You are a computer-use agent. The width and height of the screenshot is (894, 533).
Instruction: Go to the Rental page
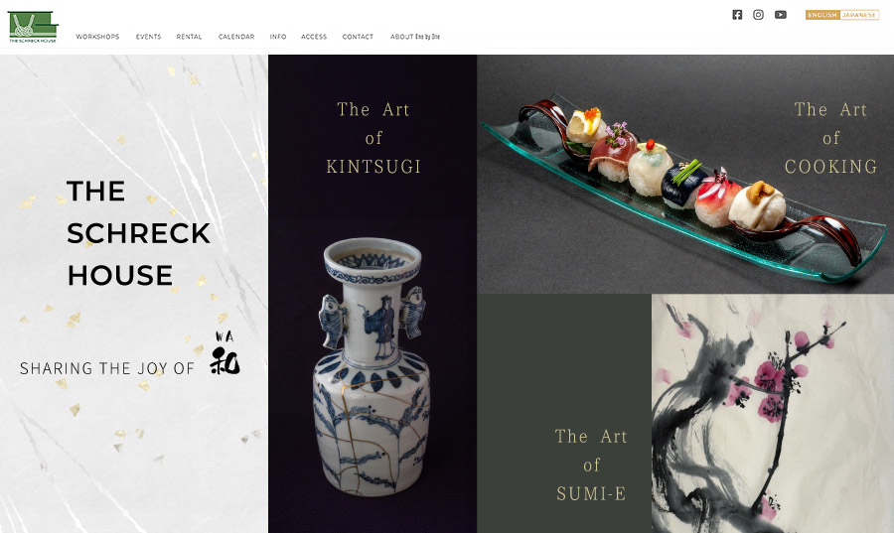[189, 37]
